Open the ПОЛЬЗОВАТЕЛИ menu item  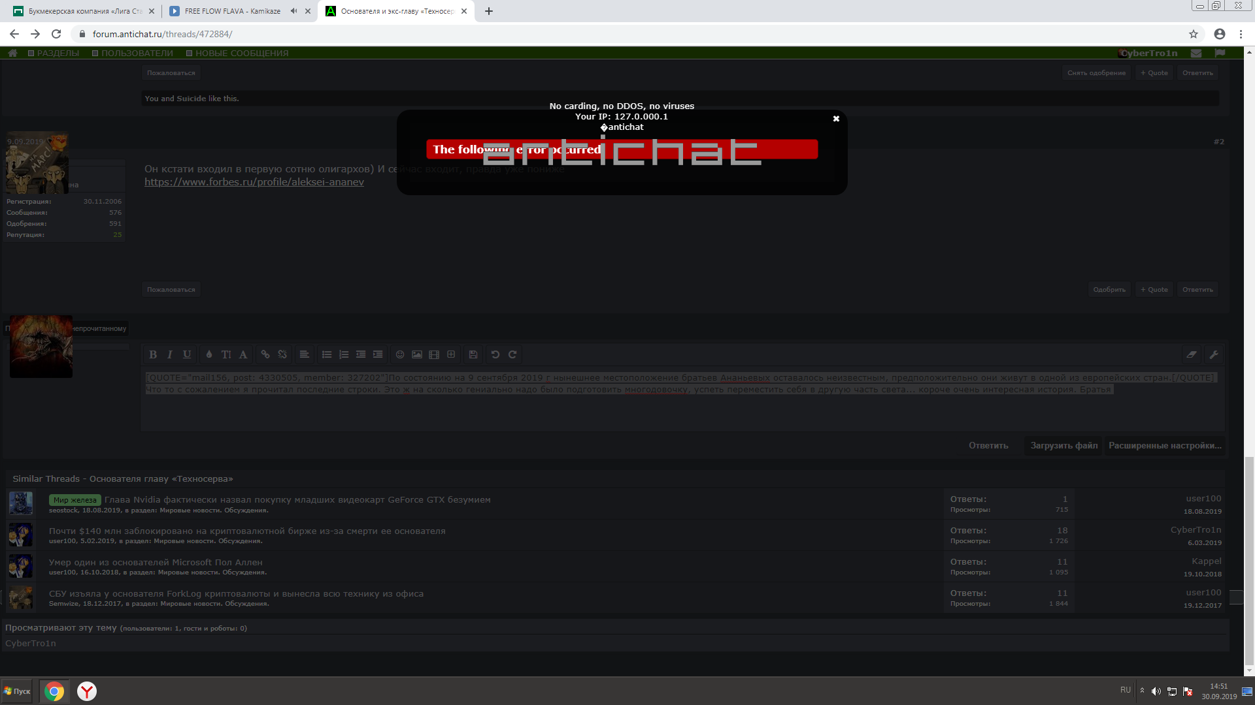[x=137, y=53]
